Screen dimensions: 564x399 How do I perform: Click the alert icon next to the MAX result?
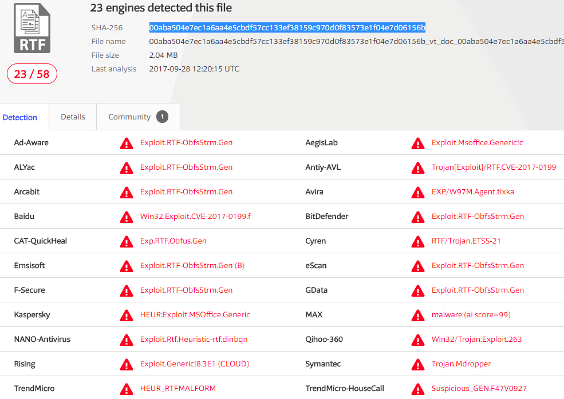[x=418, y=315]
